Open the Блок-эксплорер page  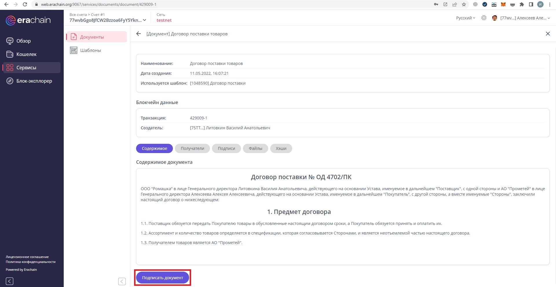(34, 81)
